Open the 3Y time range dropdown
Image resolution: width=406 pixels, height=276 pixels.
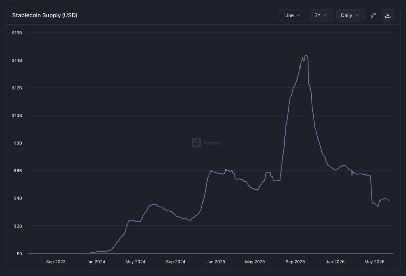tap(321, 15)
